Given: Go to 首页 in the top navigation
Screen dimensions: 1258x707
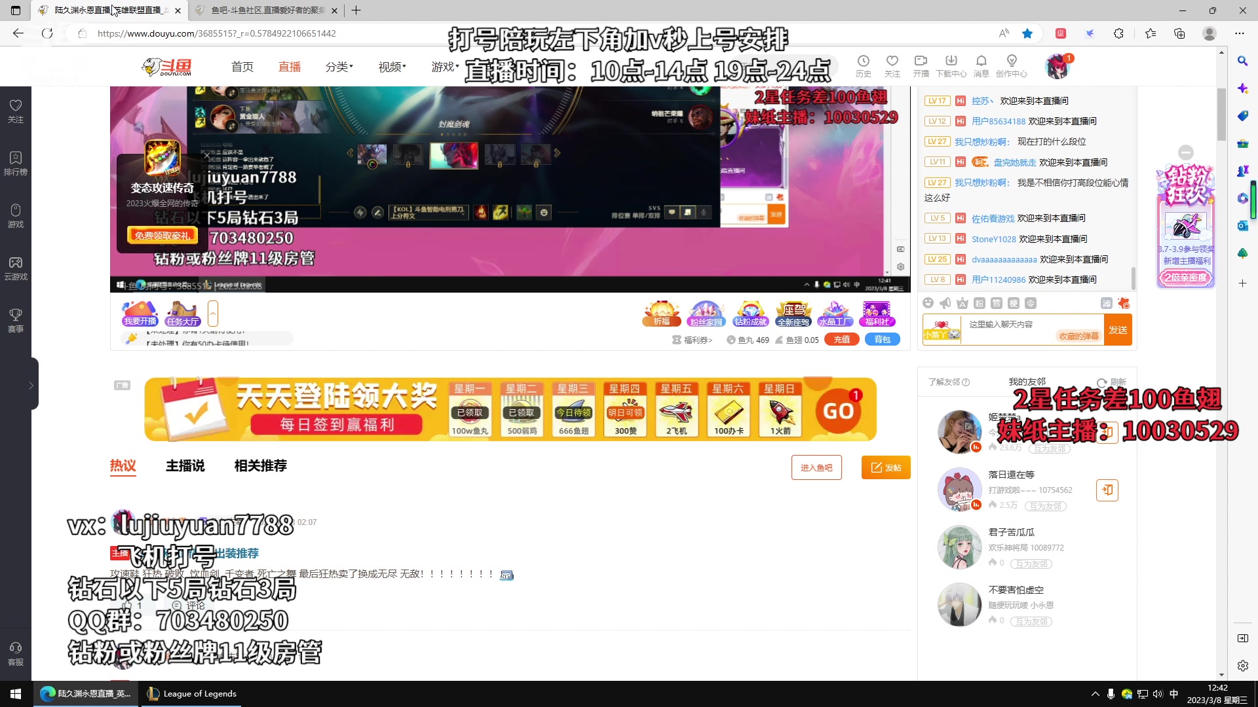Looking at the screenshot, I should 242,67.
